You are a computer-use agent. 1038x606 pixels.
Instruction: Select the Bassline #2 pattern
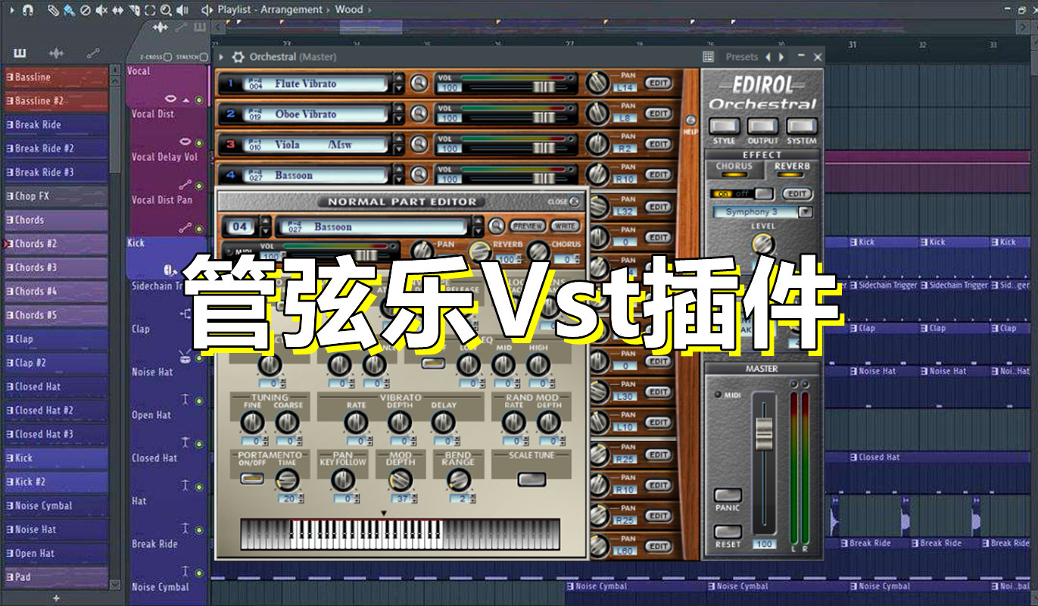pos(56,101)
